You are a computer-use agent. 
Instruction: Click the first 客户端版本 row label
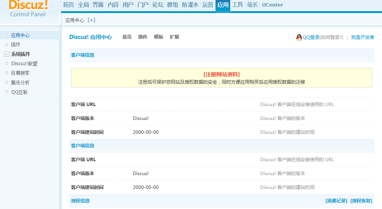click(83, 118)
